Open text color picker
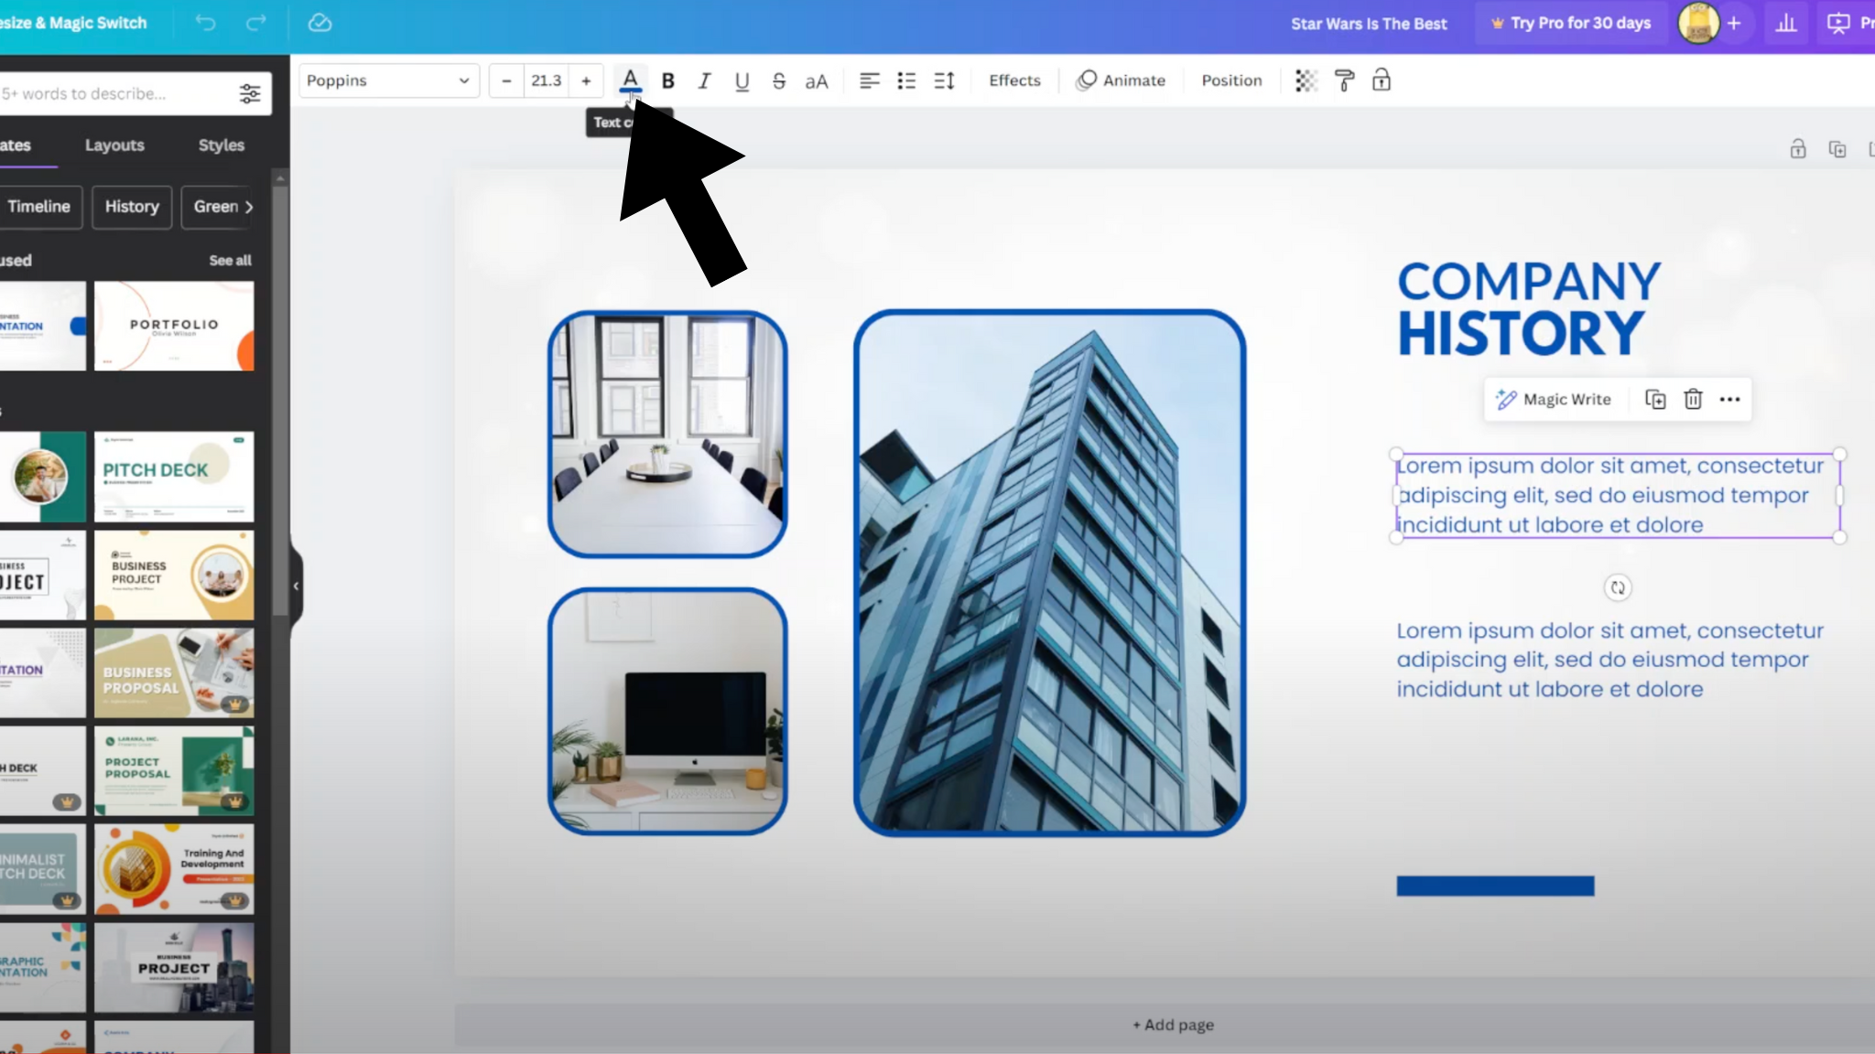The width and height of the screenshot is (1875, 1054). click(x=630, y=81)
